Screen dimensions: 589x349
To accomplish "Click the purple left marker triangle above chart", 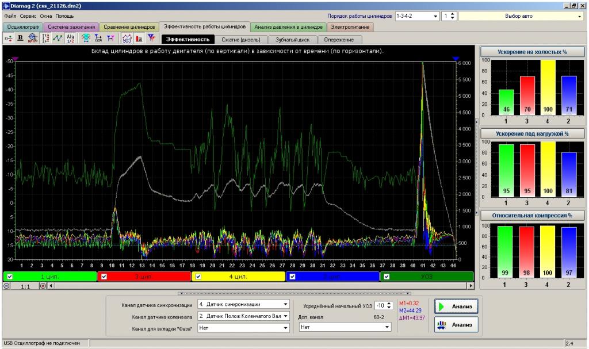I will pyautogui.click(x=15, y=59).
